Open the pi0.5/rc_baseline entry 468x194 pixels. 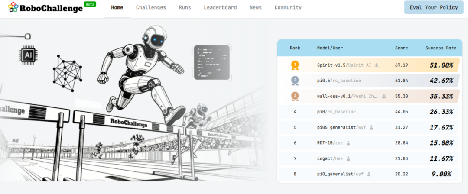pos(339,80)
